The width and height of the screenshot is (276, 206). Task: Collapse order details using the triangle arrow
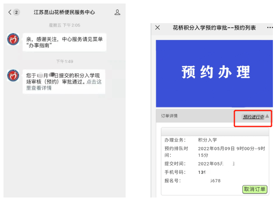[267, 116]
